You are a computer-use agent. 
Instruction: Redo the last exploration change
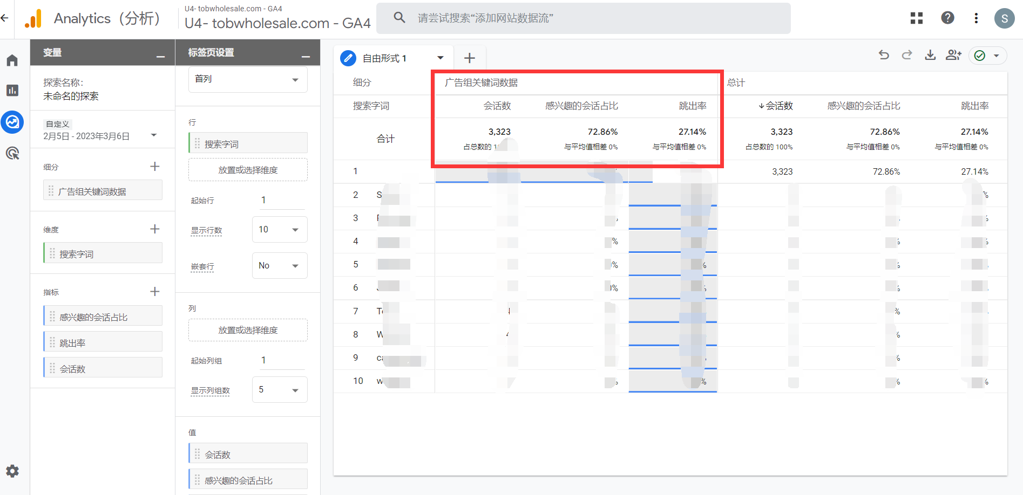907,54
